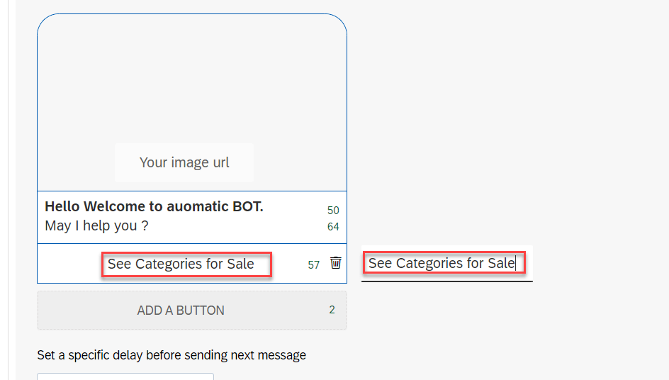The width and height of the screenshot is (669, 380).
Task: Click the left vertical panel divider
Action: (x=9, y=190)
